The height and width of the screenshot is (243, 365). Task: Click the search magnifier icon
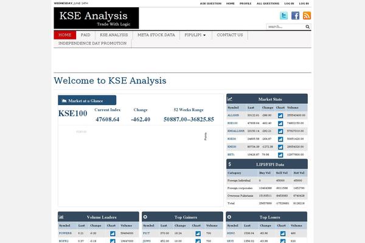pos(307,27)
